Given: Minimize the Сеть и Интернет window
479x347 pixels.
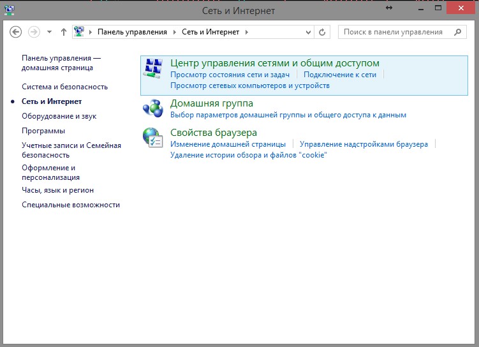Looking at the screenshot, I should (x=421, y=9).
